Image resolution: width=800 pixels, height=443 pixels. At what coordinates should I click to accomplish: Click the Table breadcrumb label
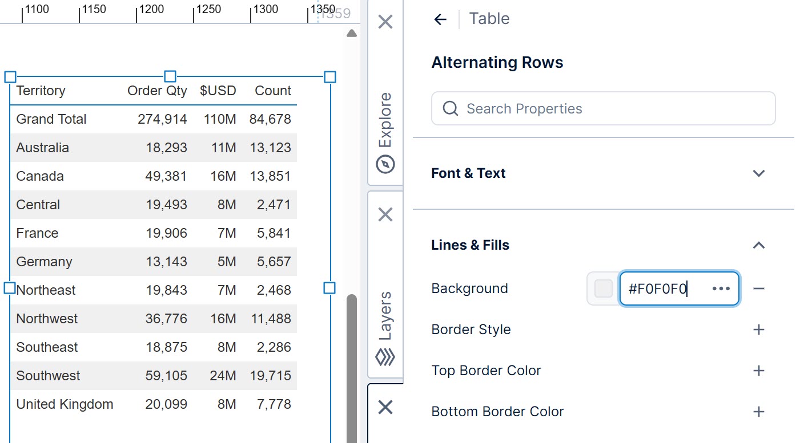489,18
